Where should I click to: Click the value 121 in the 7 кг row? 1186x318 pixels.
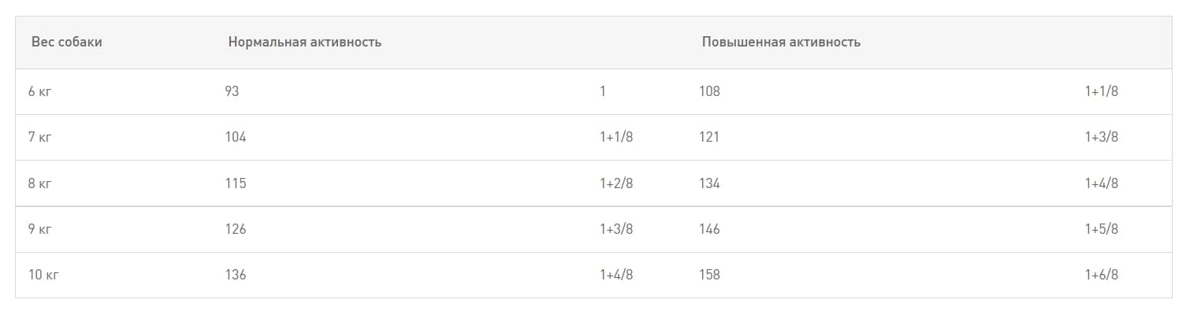(708, 137)
